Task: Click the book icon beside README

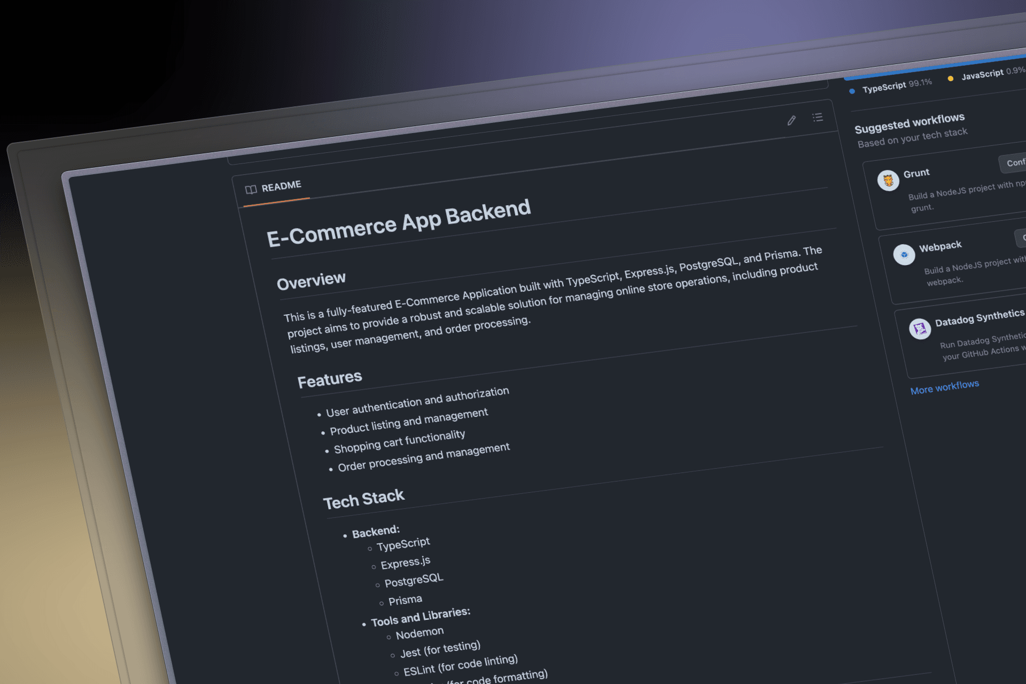Action: tap(251, 190)
